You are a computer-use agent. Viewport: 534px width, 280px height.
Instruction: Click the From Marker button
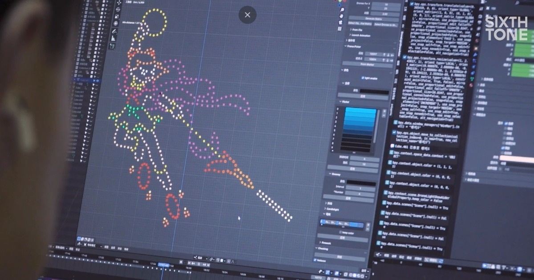tap(367, 64)
